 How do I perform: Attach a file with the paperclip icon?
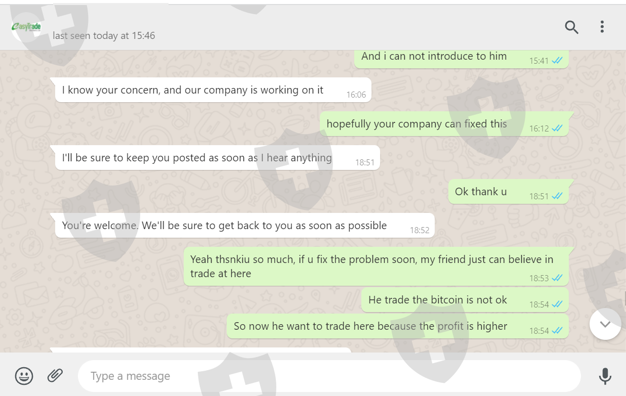[55, 375]
